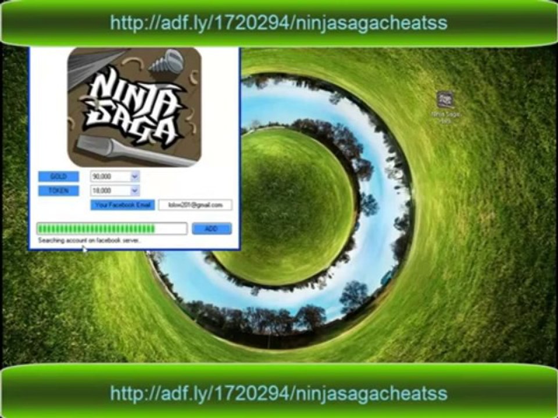Click the Your Facebook Email label
558x418 pixels.
[x=123, y=205]
